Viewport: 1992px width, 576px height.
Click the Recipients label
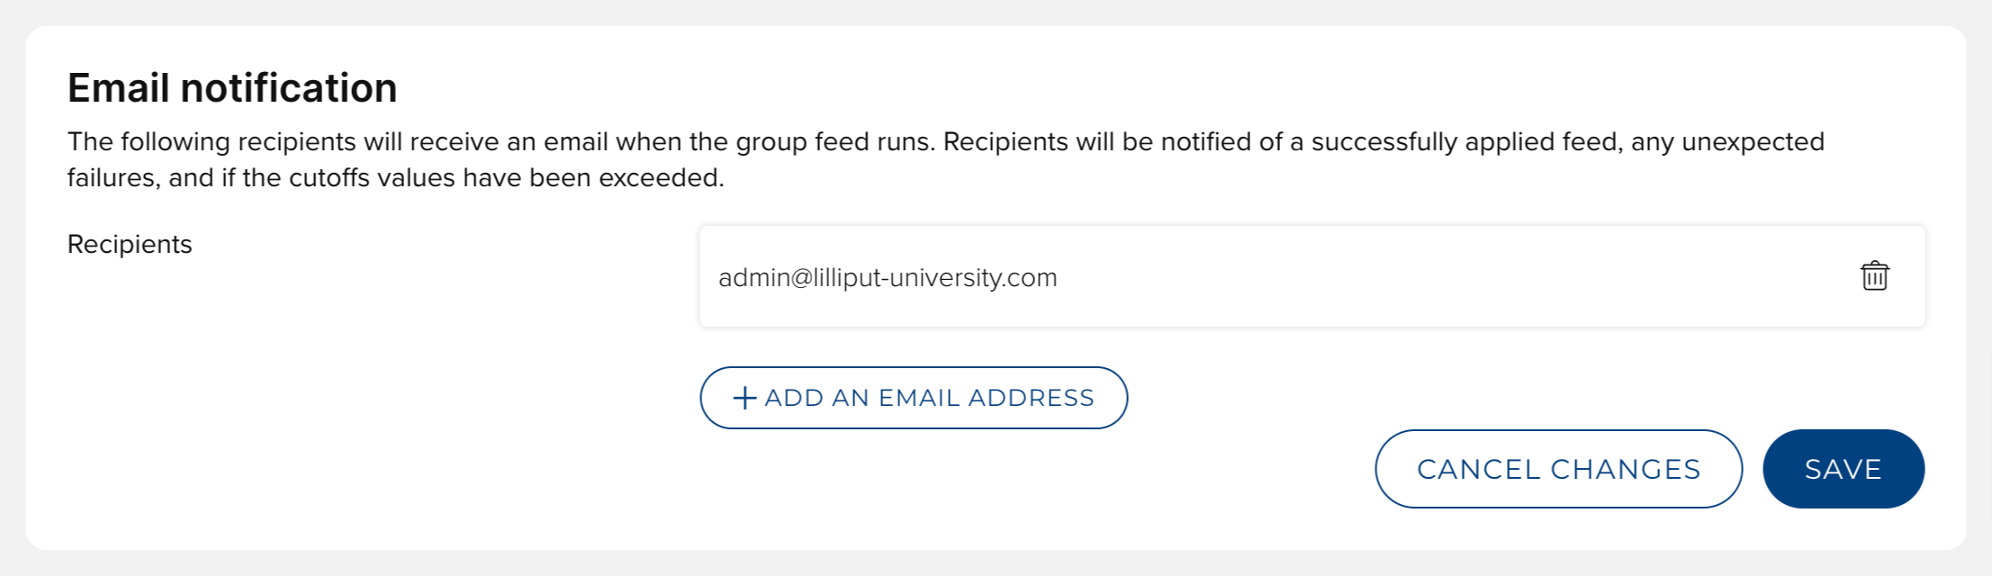tap(130, 244)
